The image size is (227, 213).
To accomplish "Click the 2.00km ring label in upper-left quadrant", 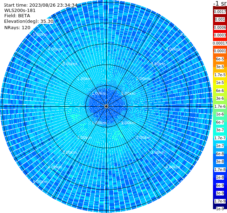I will click(x=85, y=79).
